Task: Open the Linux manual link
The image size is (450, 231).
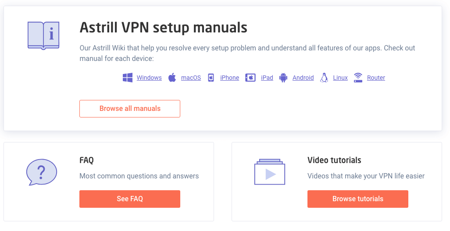Action: click(340, 78)
